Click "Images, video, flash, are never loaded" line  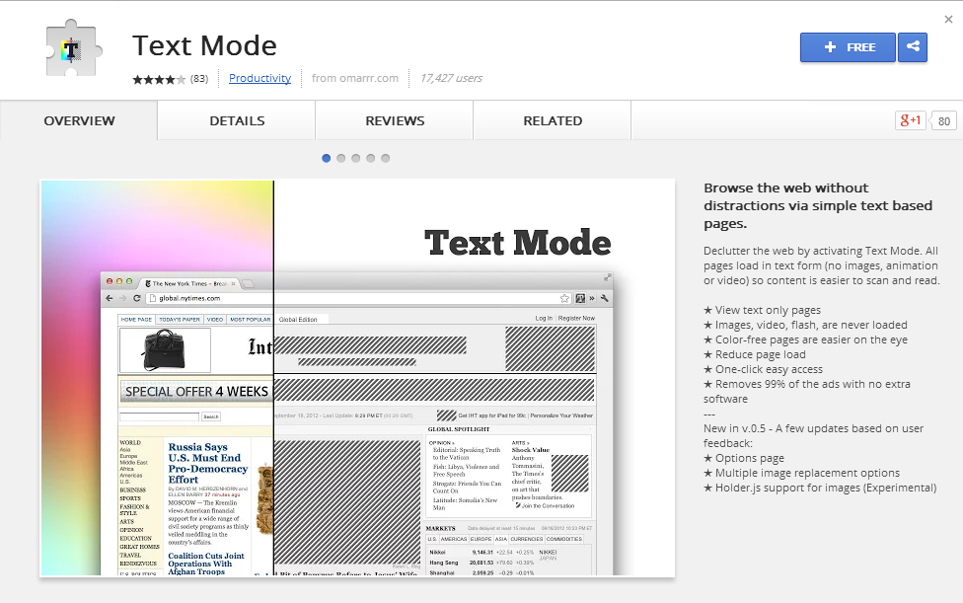tap(806, 325)
